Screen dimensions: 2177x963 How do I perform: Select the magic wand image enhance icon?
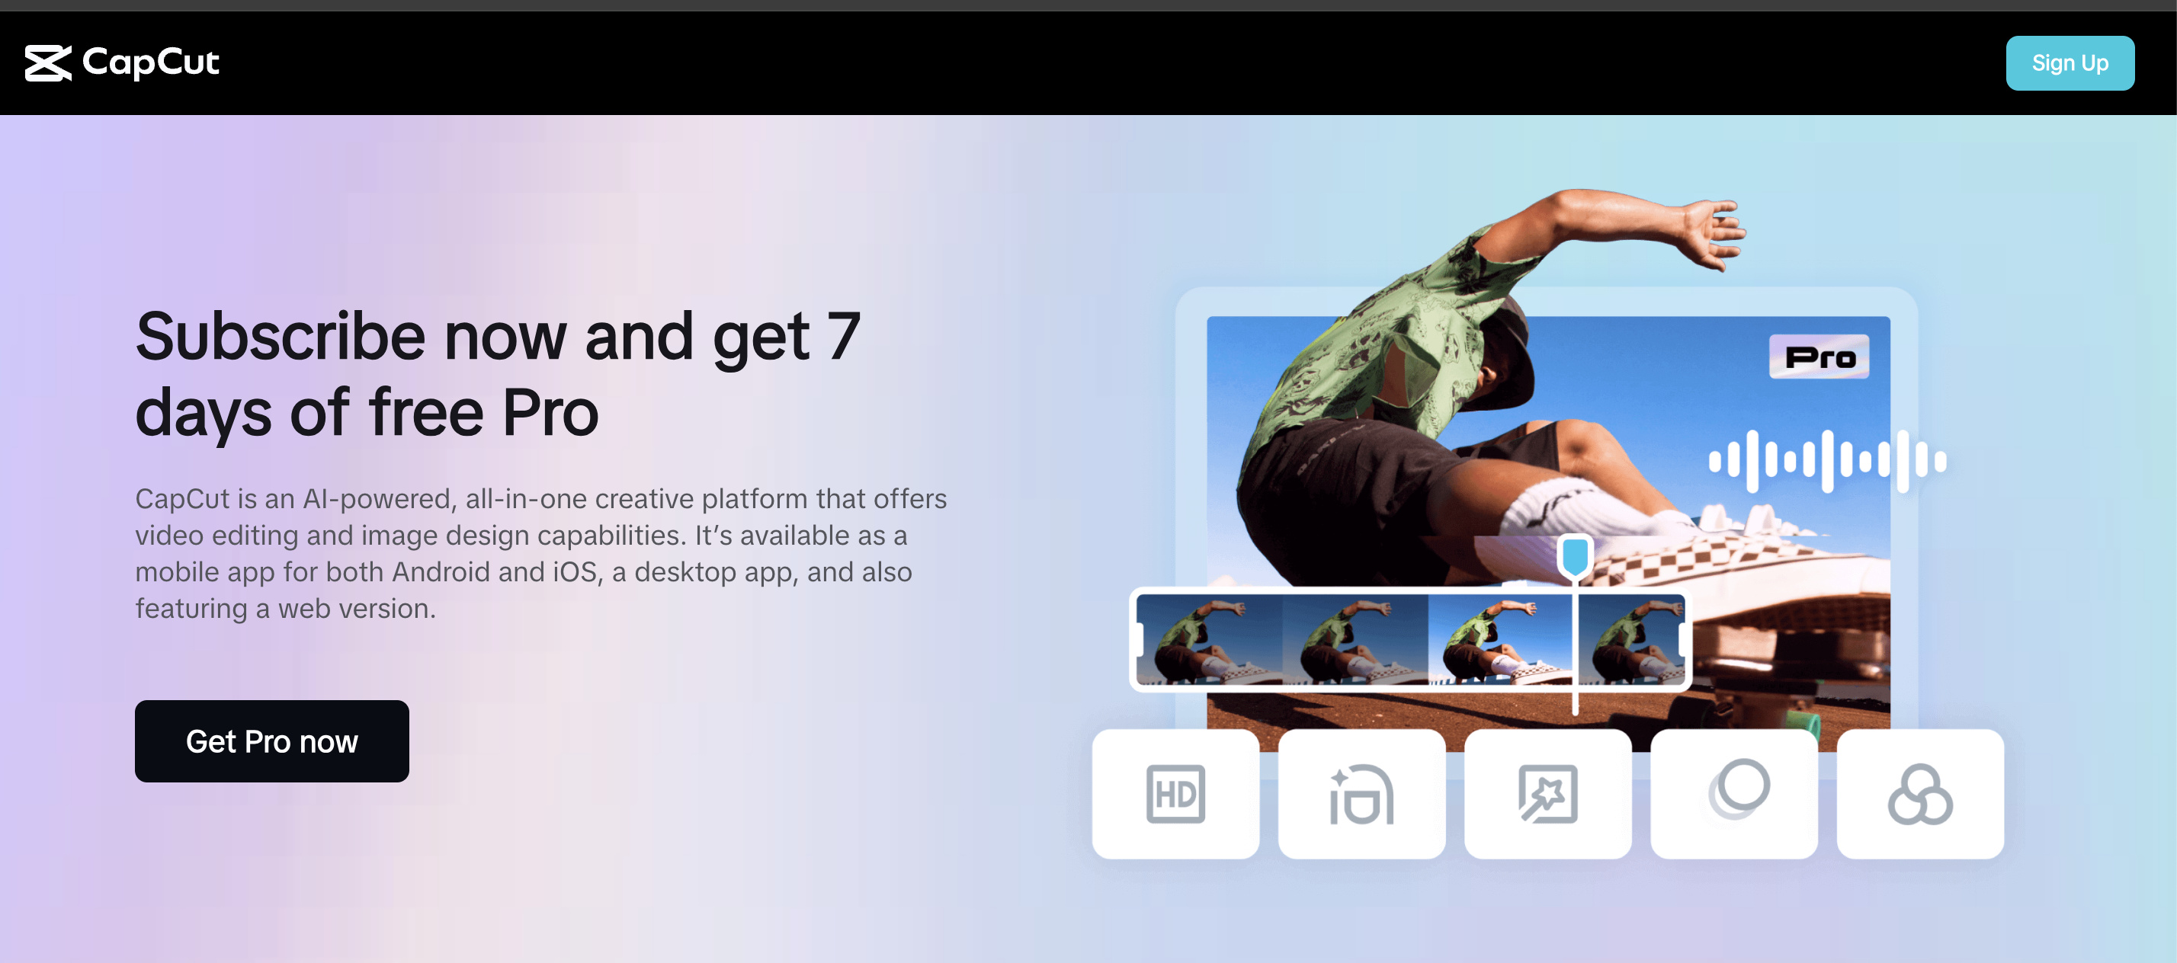pyautogui.click(x=1547, y=794)
